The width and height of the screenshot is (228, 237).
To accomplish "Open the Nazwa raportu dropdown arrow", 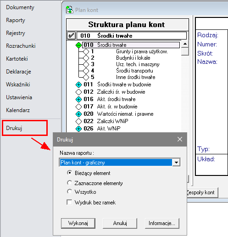I will point(176,163).
